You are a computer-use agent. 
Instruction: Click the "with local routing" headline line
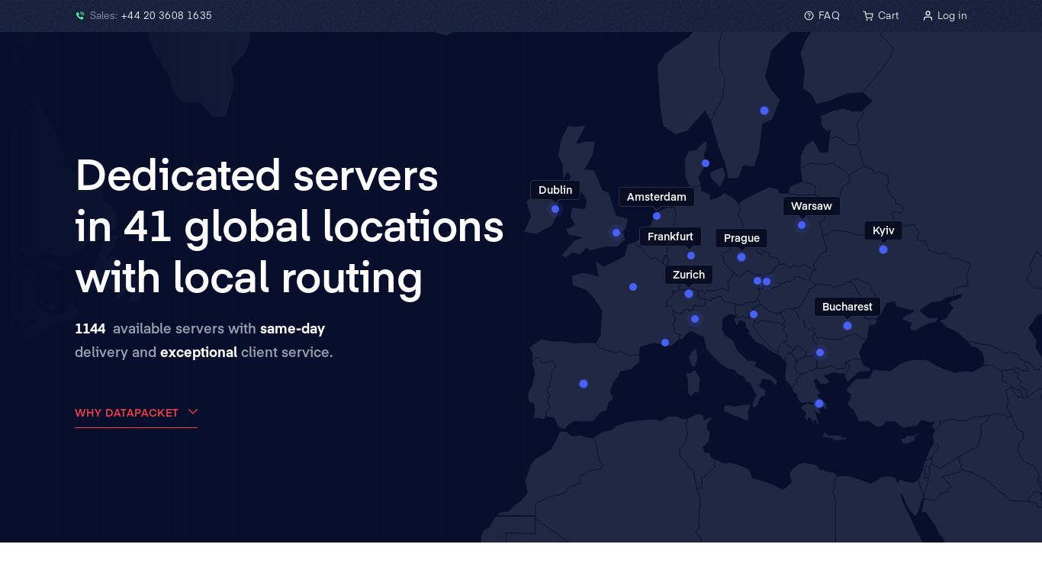pyautogui.click(x=249, y=278)
